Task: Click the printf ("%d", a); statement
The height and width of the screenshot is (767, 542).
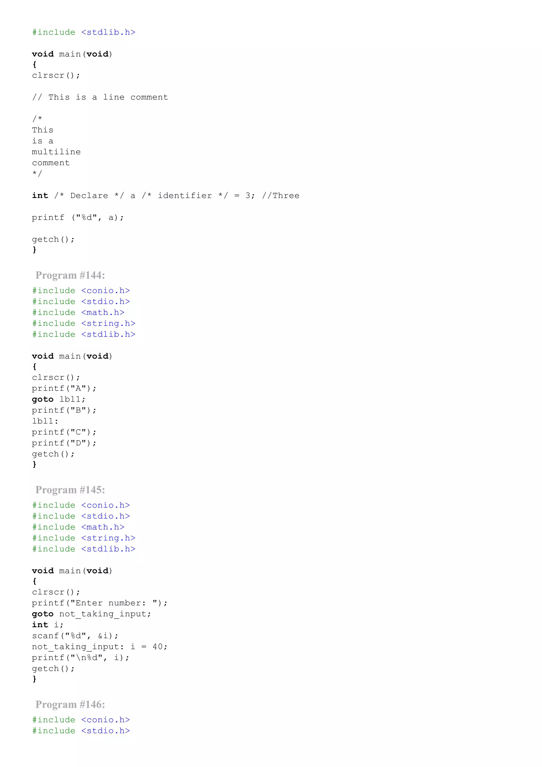Action: click(x=78, y=218)
